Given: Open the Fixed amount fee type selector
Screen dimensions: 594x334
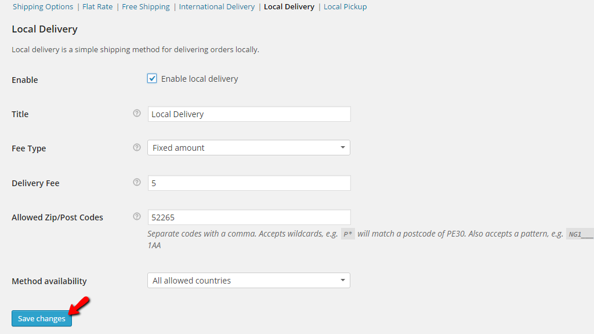Looking at the screenshot, I should 248,147.
